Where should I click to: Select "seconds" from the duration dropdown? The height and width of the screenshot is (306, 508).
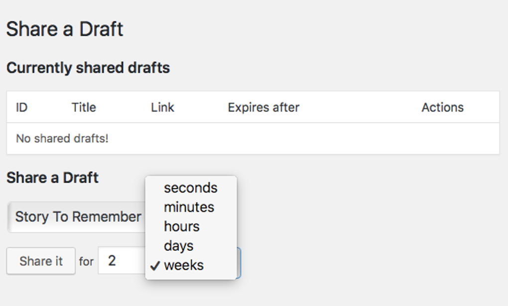point(189,188)
